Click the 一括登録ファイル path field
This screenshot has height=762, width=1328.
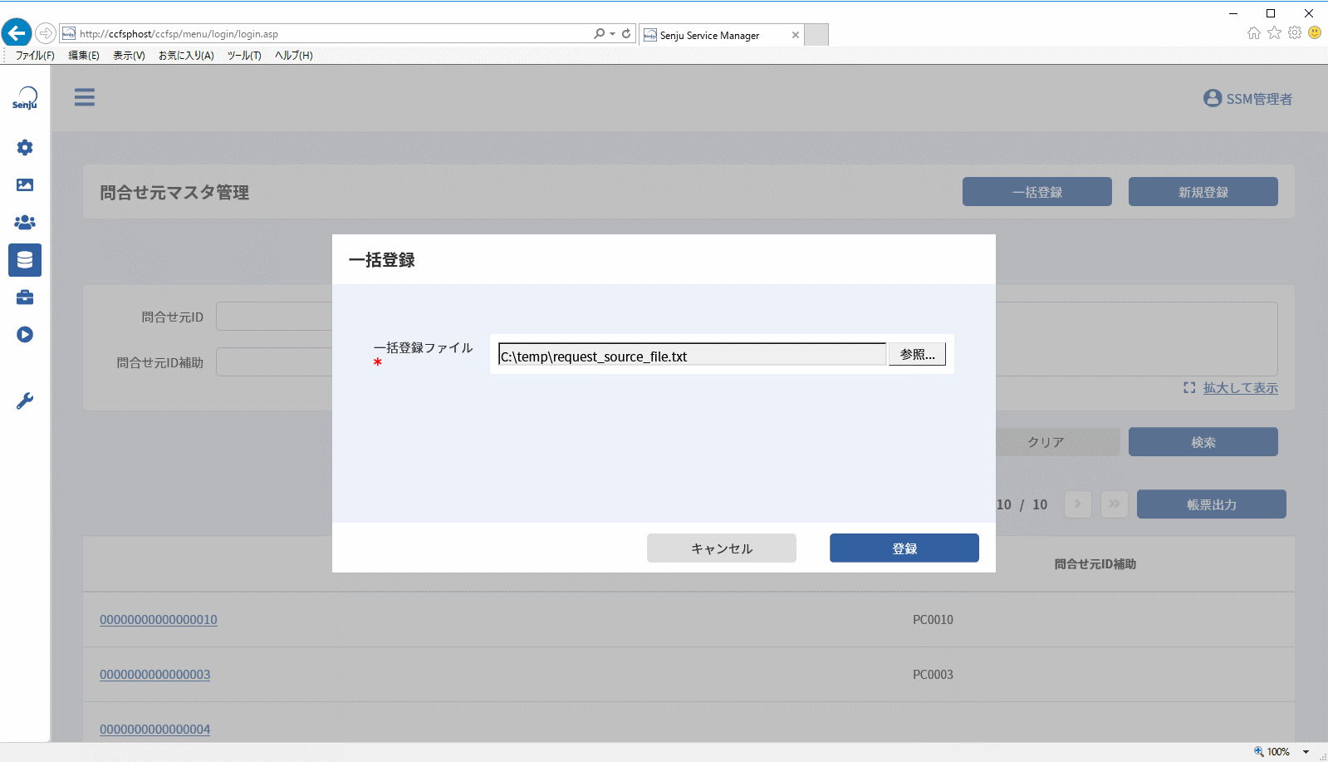(693, 355)
